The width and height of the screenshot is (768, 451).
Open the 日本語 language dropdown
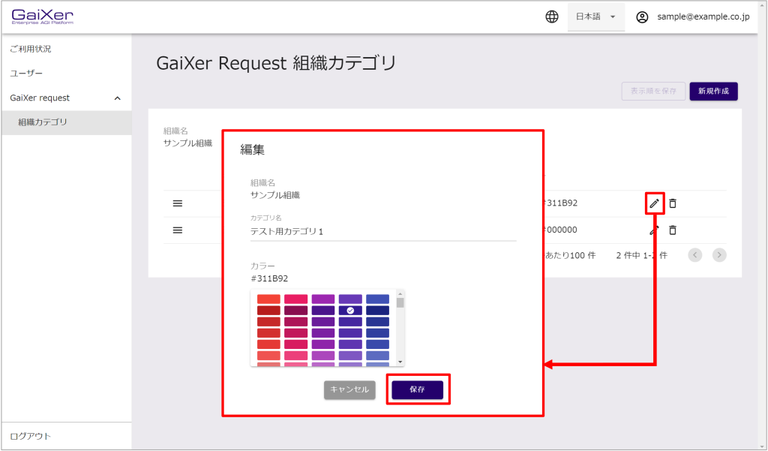tap(595, 17)
